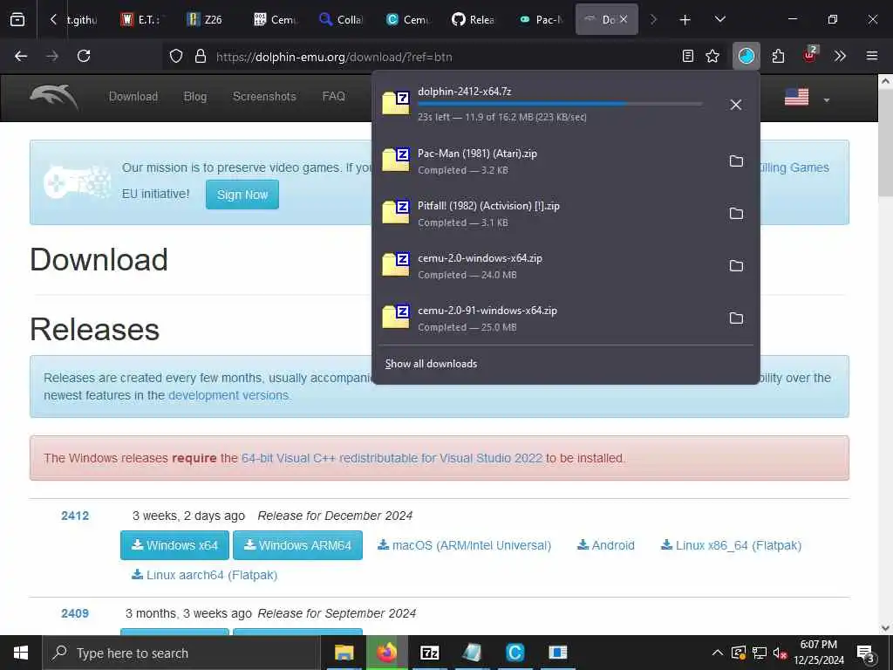Open the Firefox hamburger menu
The width and height of the screenshot is (893, 670).
tap(871, 56)
